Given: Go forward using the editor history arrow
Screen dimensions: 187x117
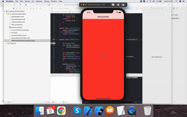Looking at the screenshot, I should coord(57,8).
